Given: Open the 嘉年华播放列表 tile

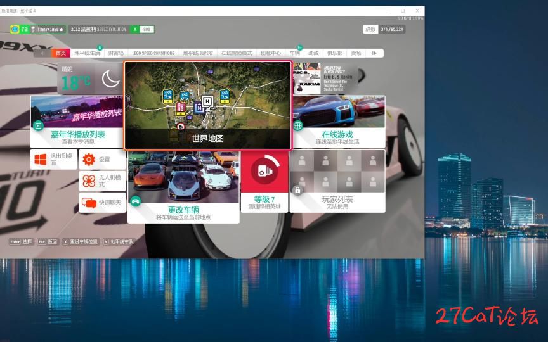Looking at the screenshot, I should 77,122.
